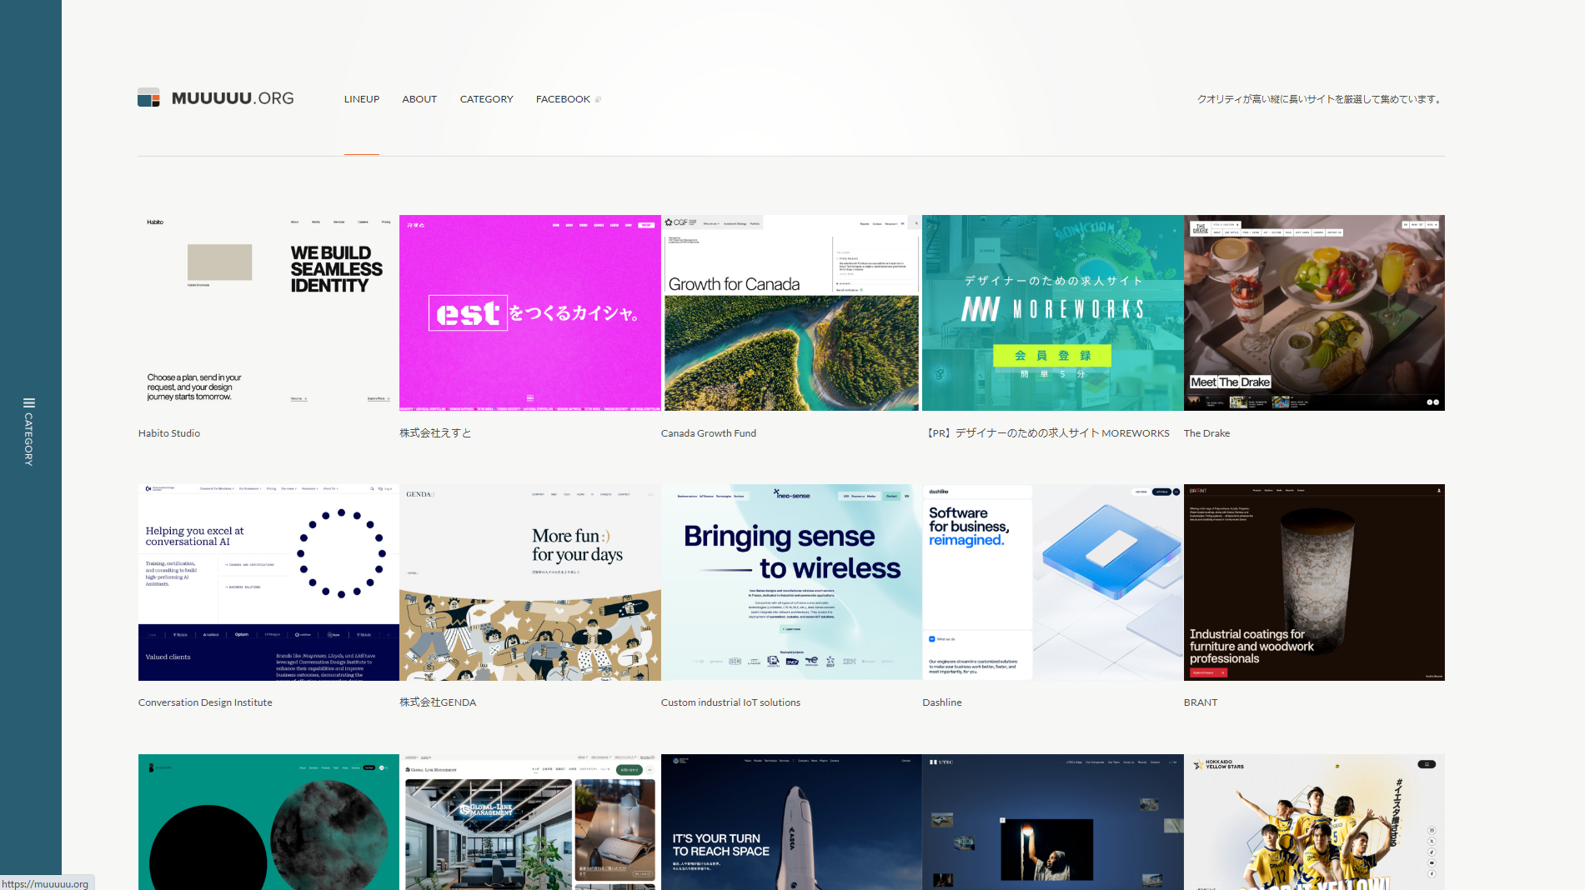Screen dimensions: 1585x890
Task: Open the LINEUP menu item
Action: pyautogui.click(x=362, y=99)
